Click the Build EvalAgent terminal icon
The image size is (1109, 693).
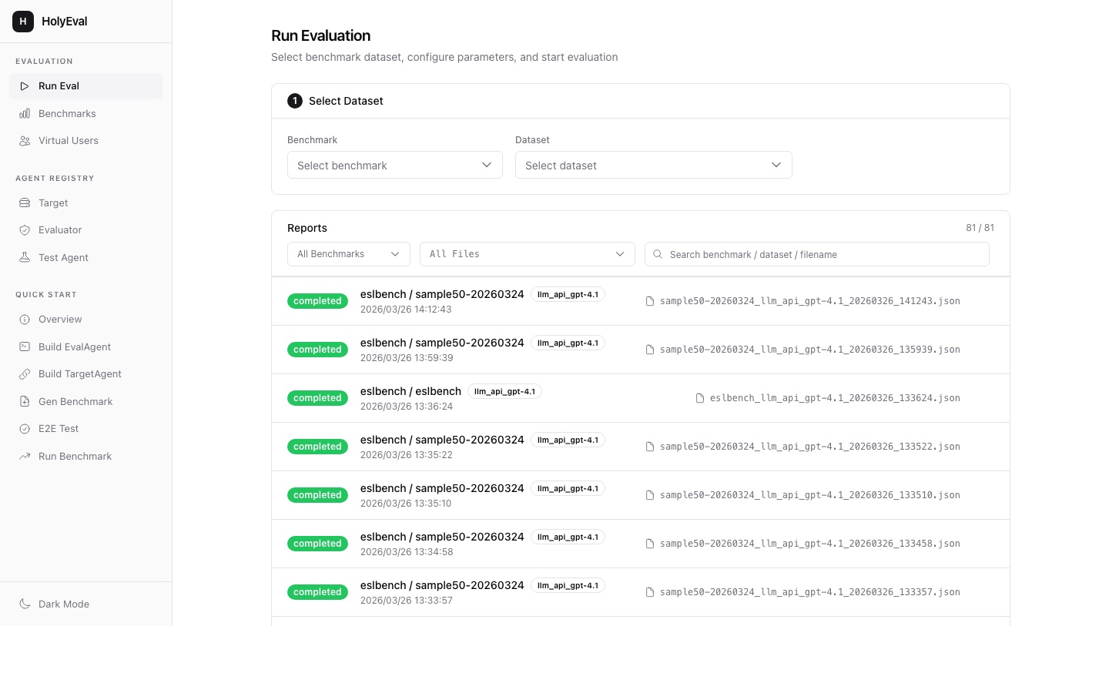pos(25,347)
